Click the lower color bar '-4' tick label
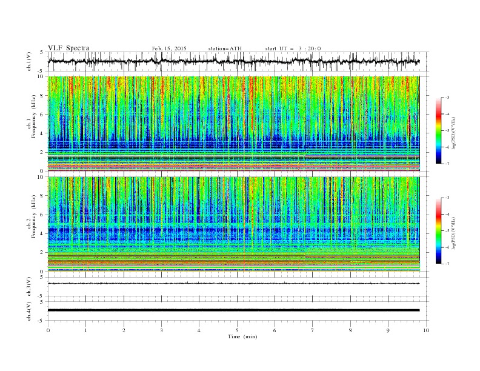 447,214
